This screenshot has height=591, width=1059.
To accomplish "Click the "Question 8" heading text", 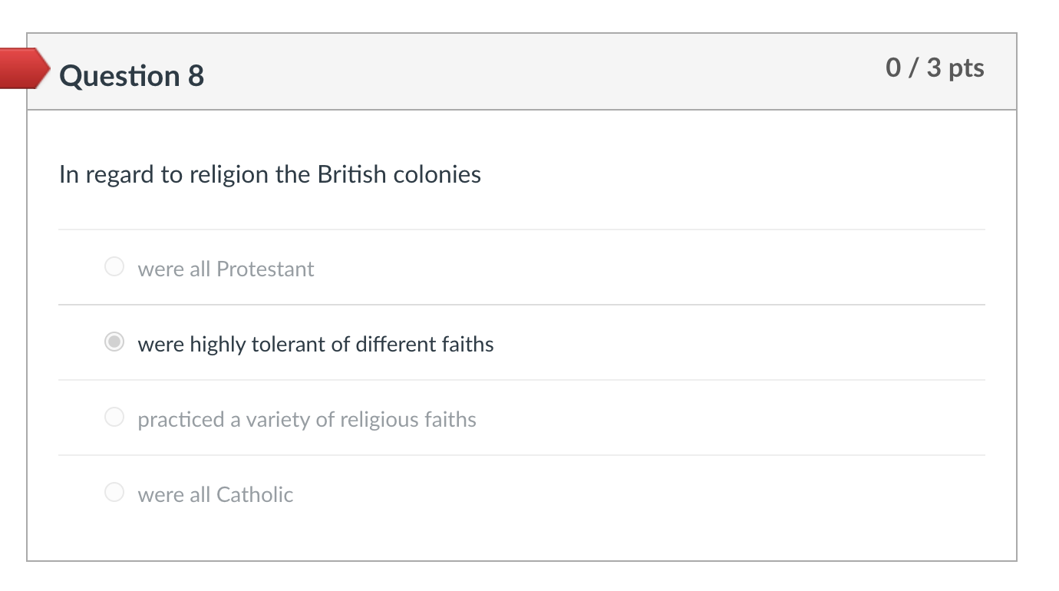I will pyautogui.click(x=131, y=76).
